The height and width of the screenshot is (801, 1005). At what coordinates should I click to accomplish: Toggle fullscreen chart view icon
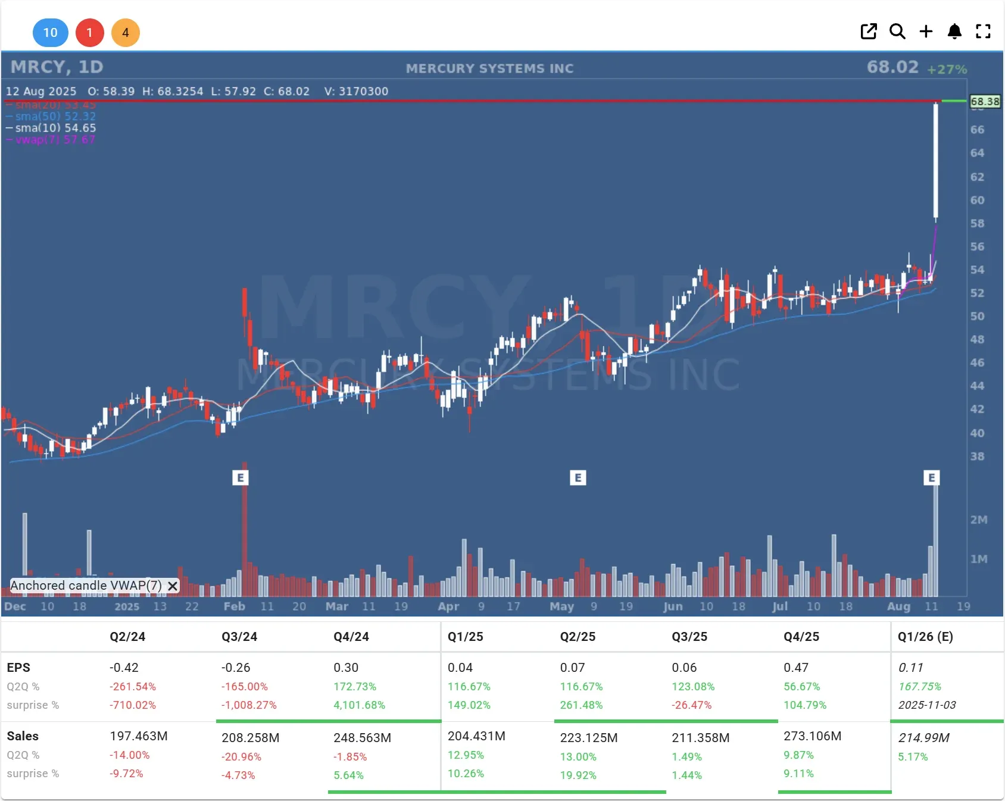pos(983,32)
